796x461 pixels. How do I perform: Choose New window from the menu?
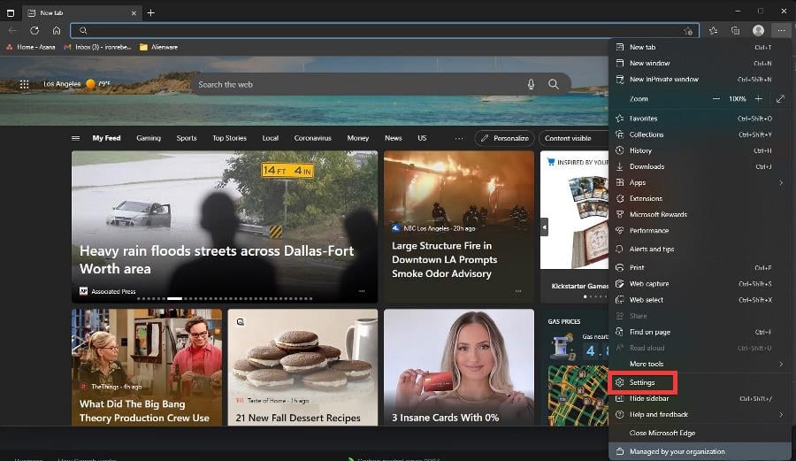(x=700, y=64)
